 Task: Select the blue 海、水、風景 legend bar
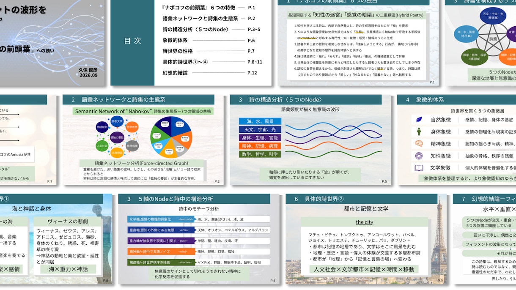coord(260,121)
